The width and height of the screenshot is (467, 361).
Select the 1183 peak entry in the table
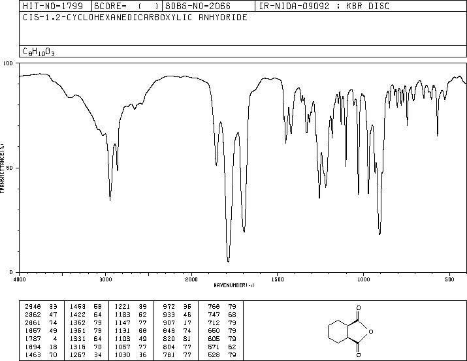click(131, 315)
